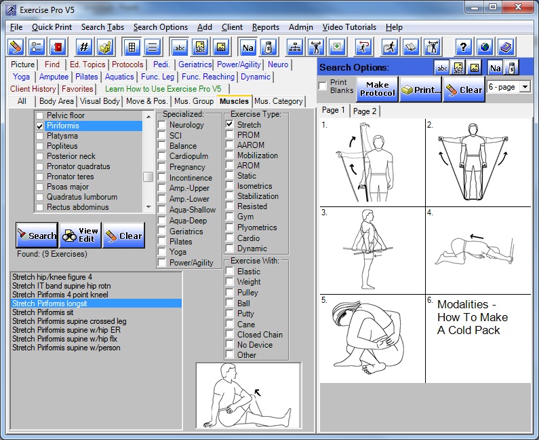Open the File menu

(16, 27)
